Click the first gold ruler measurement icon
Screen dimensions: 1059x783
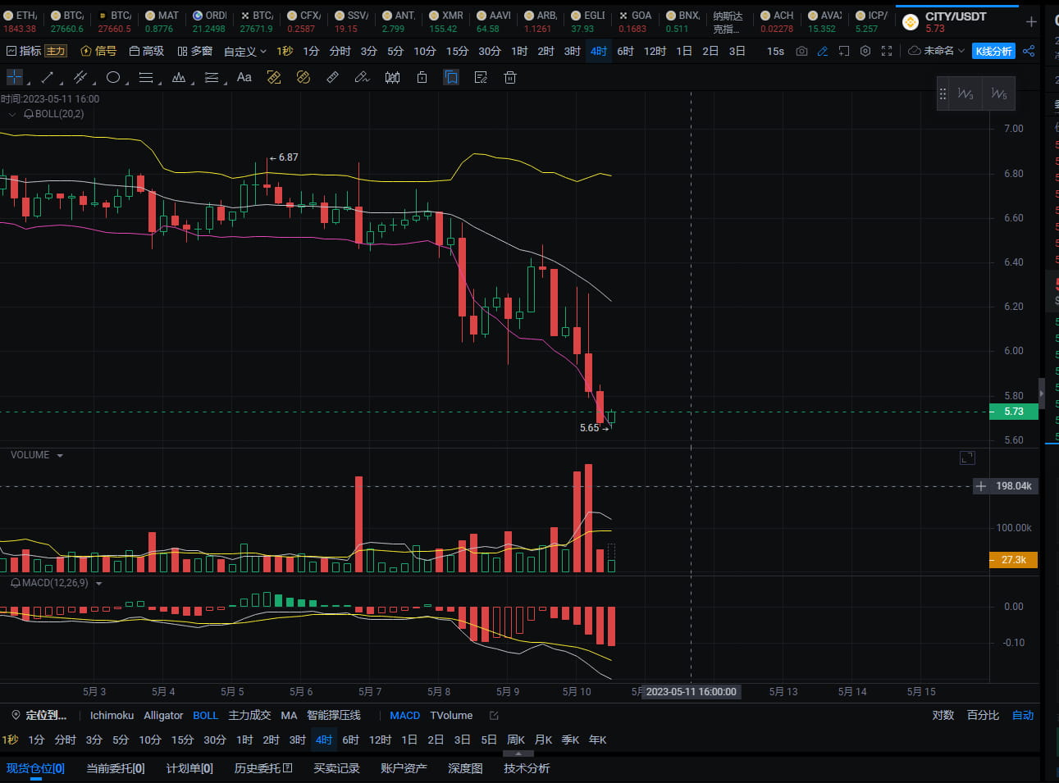274,77
